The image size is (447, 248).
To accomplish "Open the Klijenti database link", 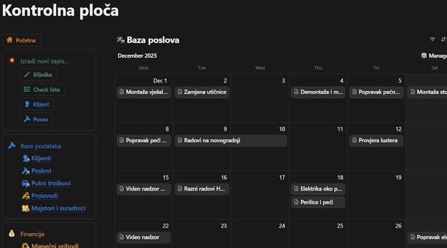I will pyautogui.click(x=41, y=158).
